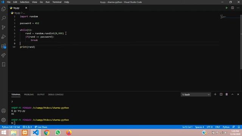Open the View menu
Viewport: 242px width, 136px height.
tap(34, 2)
